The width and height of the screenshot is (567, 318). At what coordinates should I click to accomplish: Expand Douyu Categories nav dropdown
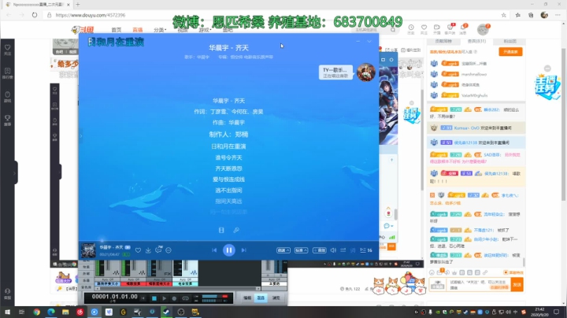coord(160,30)
